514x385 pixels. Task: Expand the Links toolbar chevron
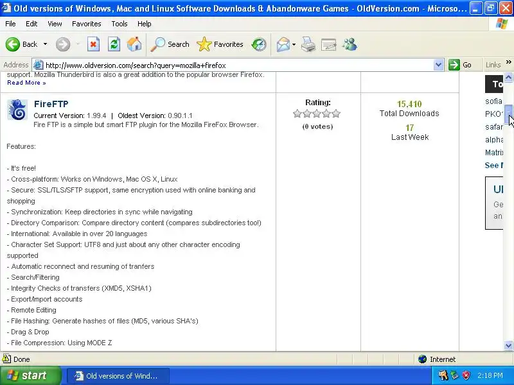pos(508,62)
